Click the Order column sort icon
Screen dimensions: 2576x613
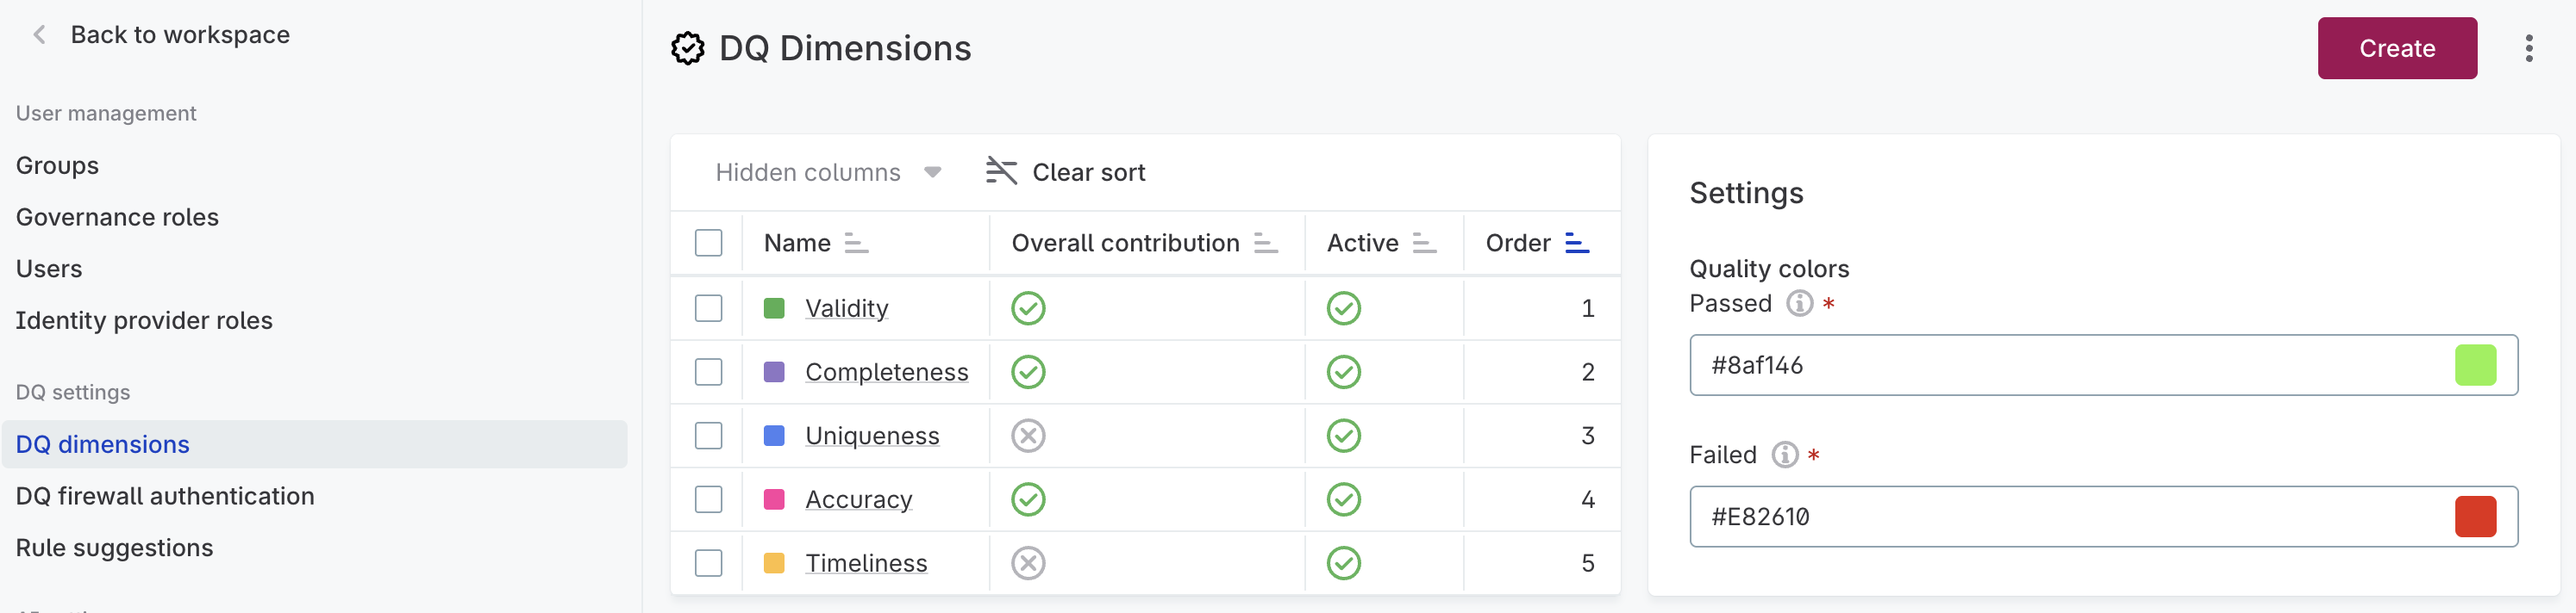tap(1576, 243)
